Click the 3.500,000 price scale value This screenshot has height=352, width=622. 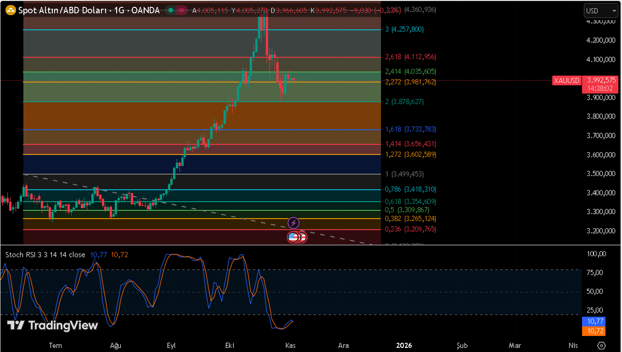(x=601, y=174)
